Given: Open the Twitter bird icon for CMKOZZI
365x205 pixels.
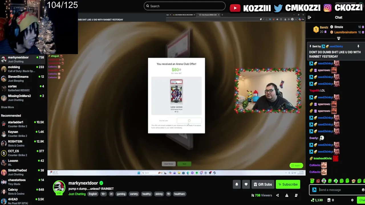Looking at the screenshot, I should (x=278, y=8).
